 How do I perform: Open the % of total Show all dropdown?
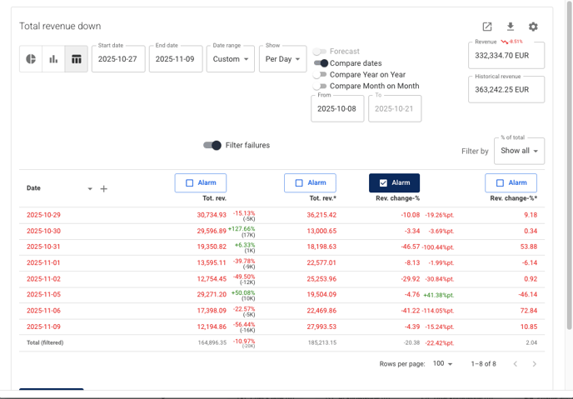pyautogui.click(x=519, y=151)
